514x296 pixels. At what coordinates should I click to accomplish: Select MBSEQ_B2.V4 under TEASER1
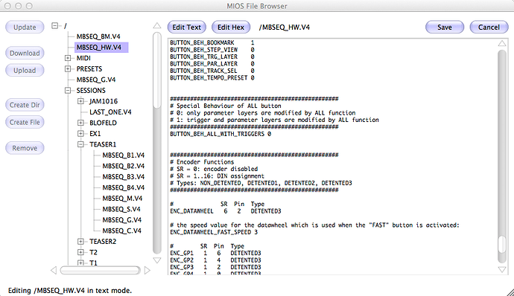coord(123,166)
